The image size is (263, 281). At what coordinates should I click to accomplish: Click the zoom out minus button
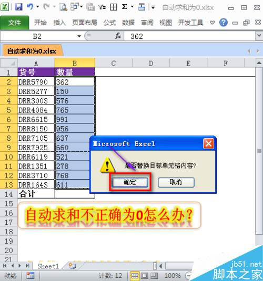pos(188,276)
